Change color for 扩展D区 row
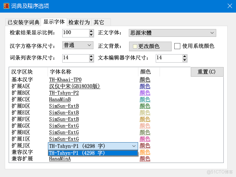Screen dimensions: 236x177 pos(145,106)
